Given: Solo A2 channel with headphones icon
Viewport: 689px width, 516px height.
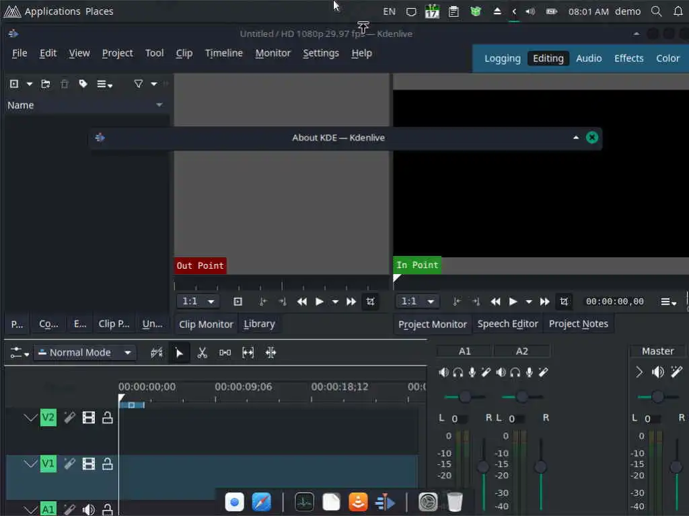Looking at the screenshot, I should click(515, 372).
